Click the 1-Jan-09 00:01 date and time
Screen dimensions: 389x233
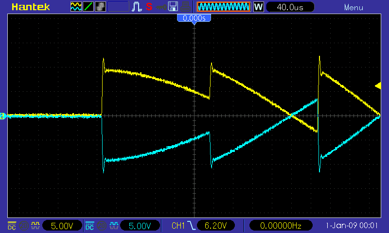click(352, 226)
